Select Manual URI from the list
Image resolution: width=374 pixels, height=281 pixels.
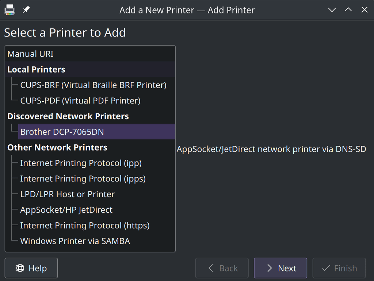point(30,54)
